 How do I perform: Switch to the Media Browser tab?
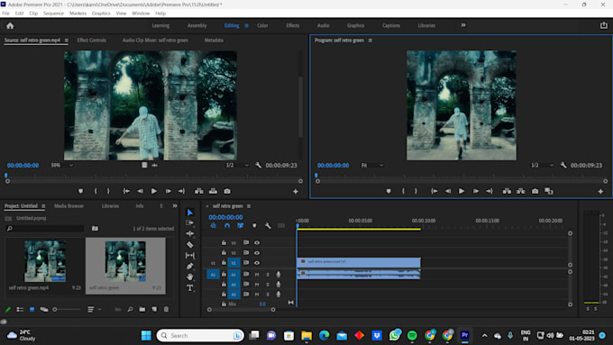69,206
